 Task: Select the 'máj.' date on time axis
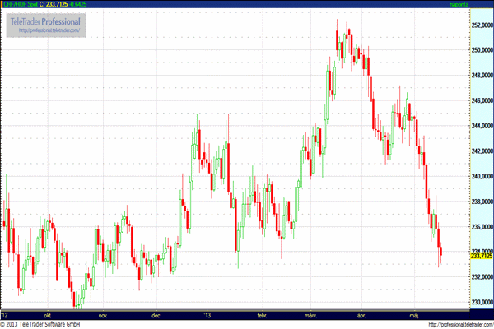point(412,314)
